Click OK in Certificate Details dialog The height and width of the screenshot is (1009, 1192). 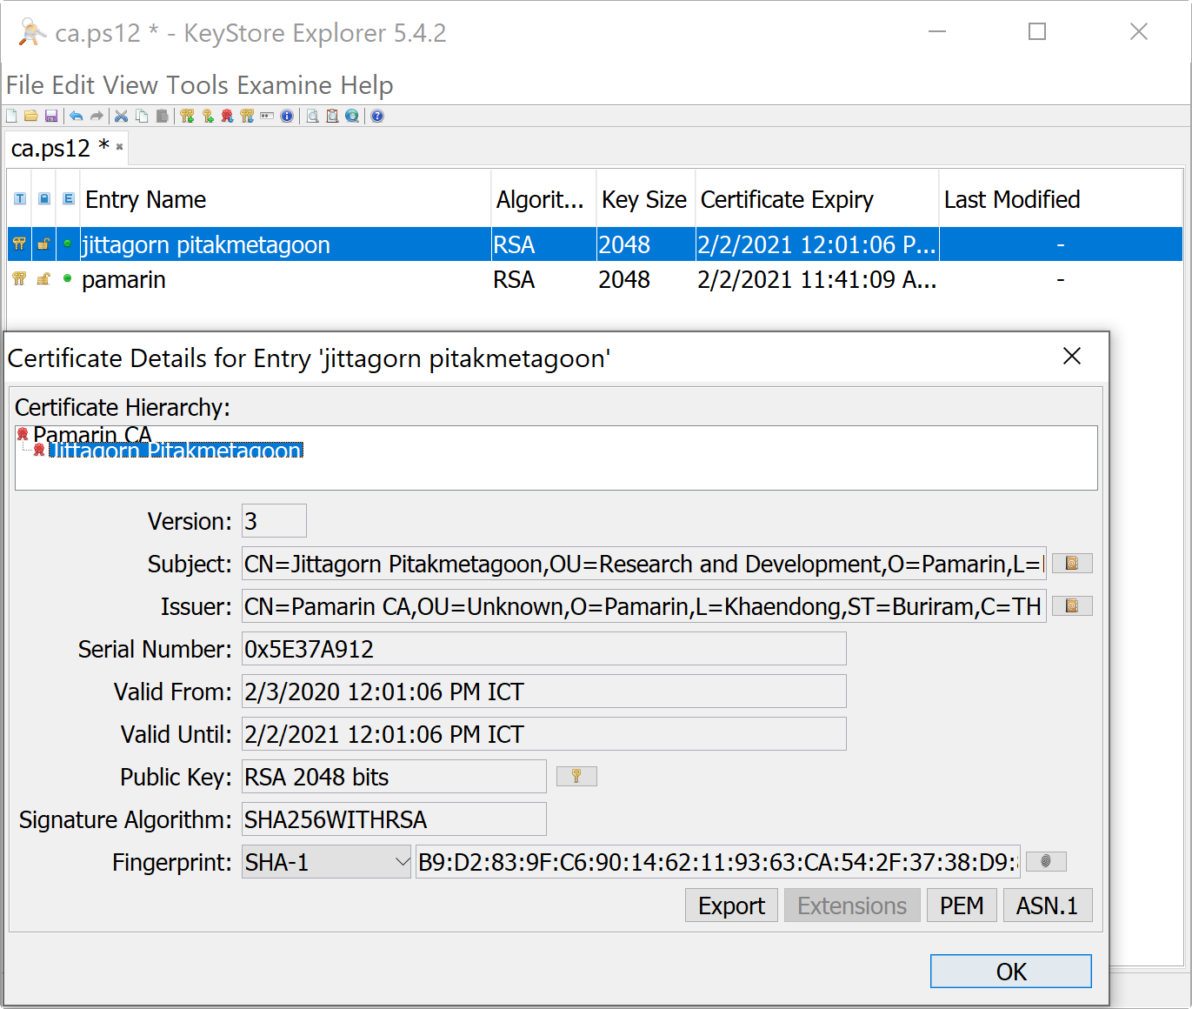[1011, 971]
